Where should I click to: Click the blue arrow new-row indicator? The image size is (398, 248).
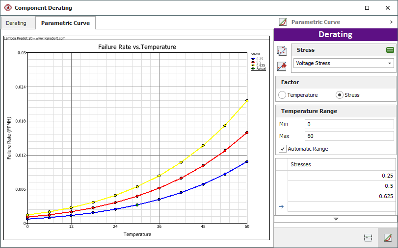tap(281, 206)
